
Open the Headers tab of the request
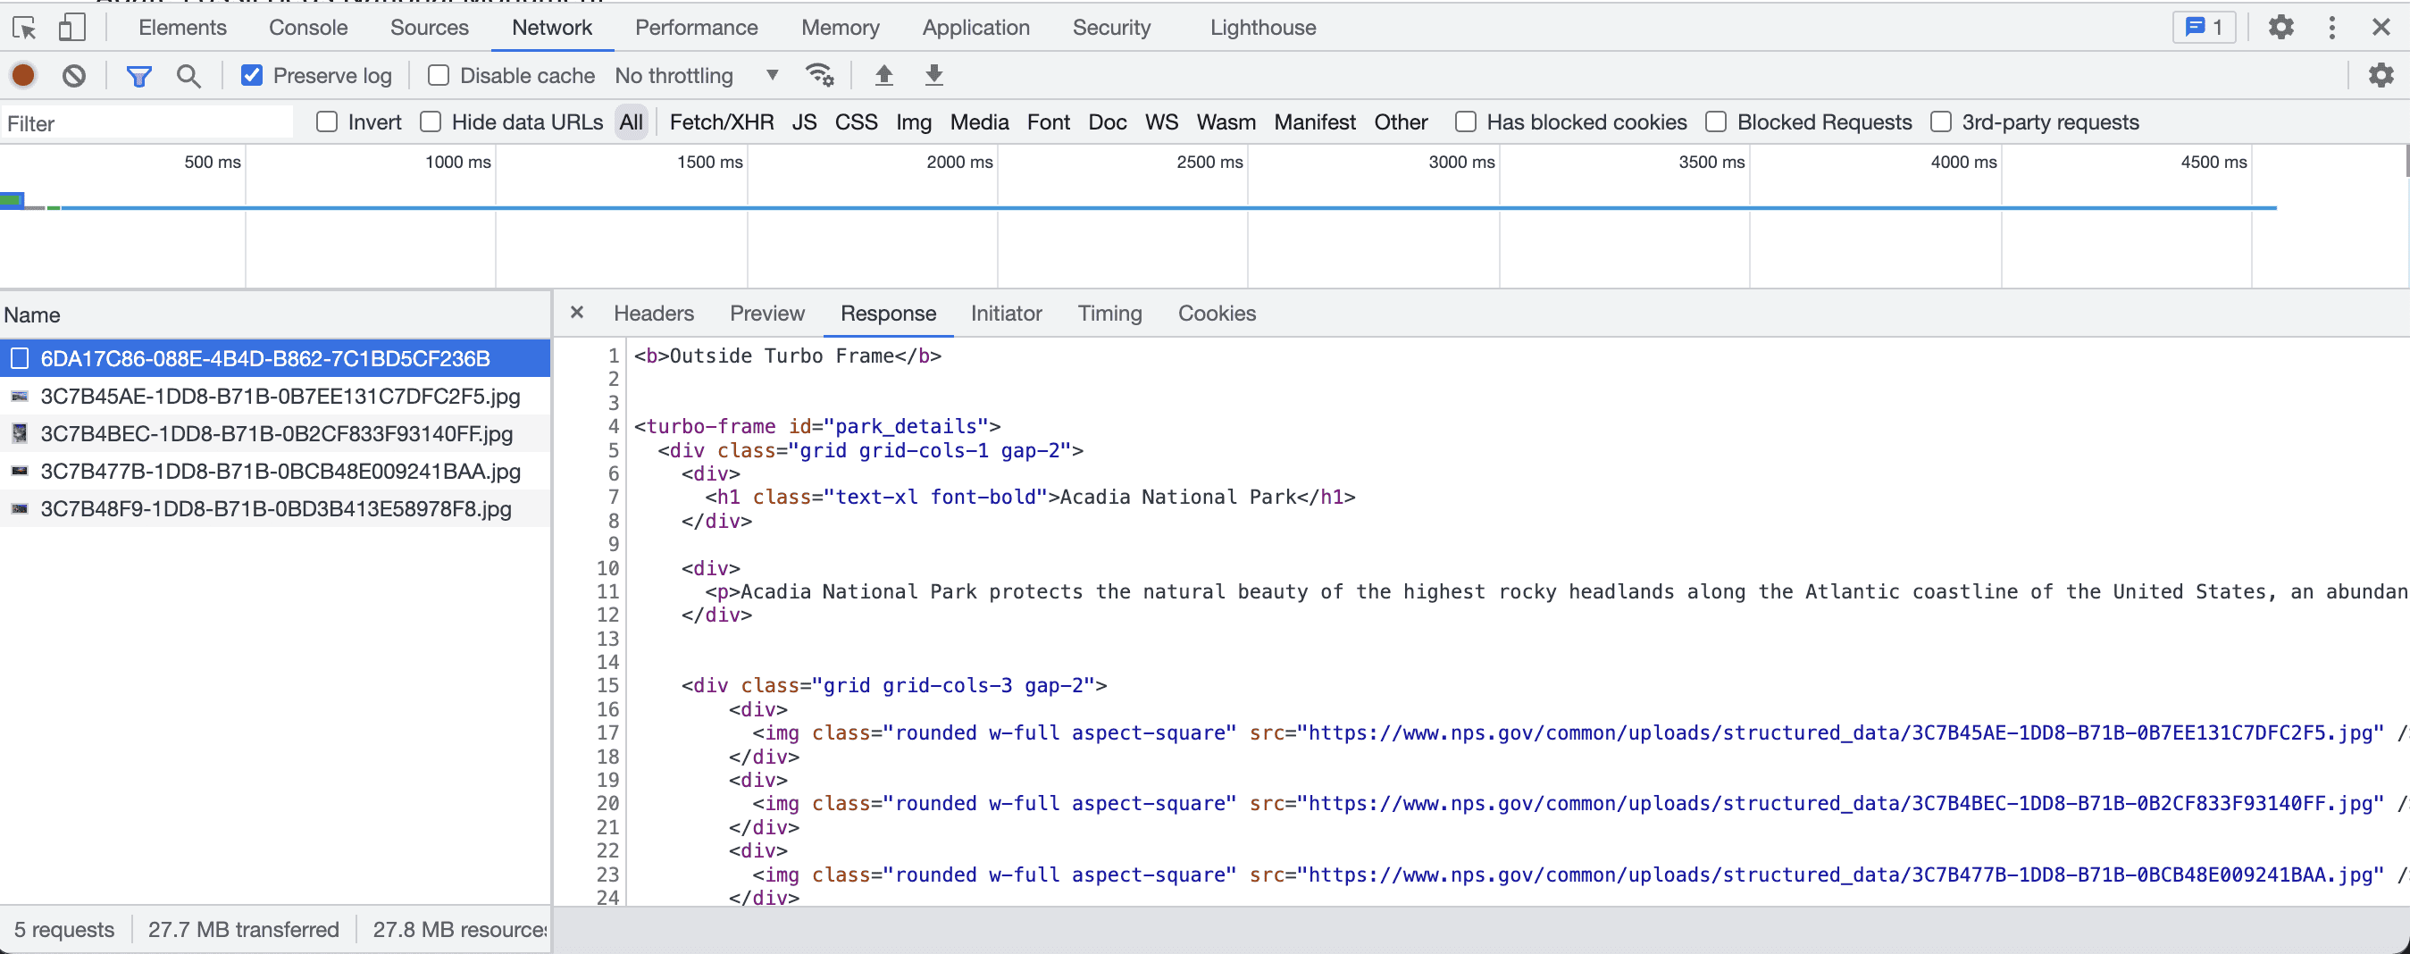pyautogui.click(x=653, y=314)
